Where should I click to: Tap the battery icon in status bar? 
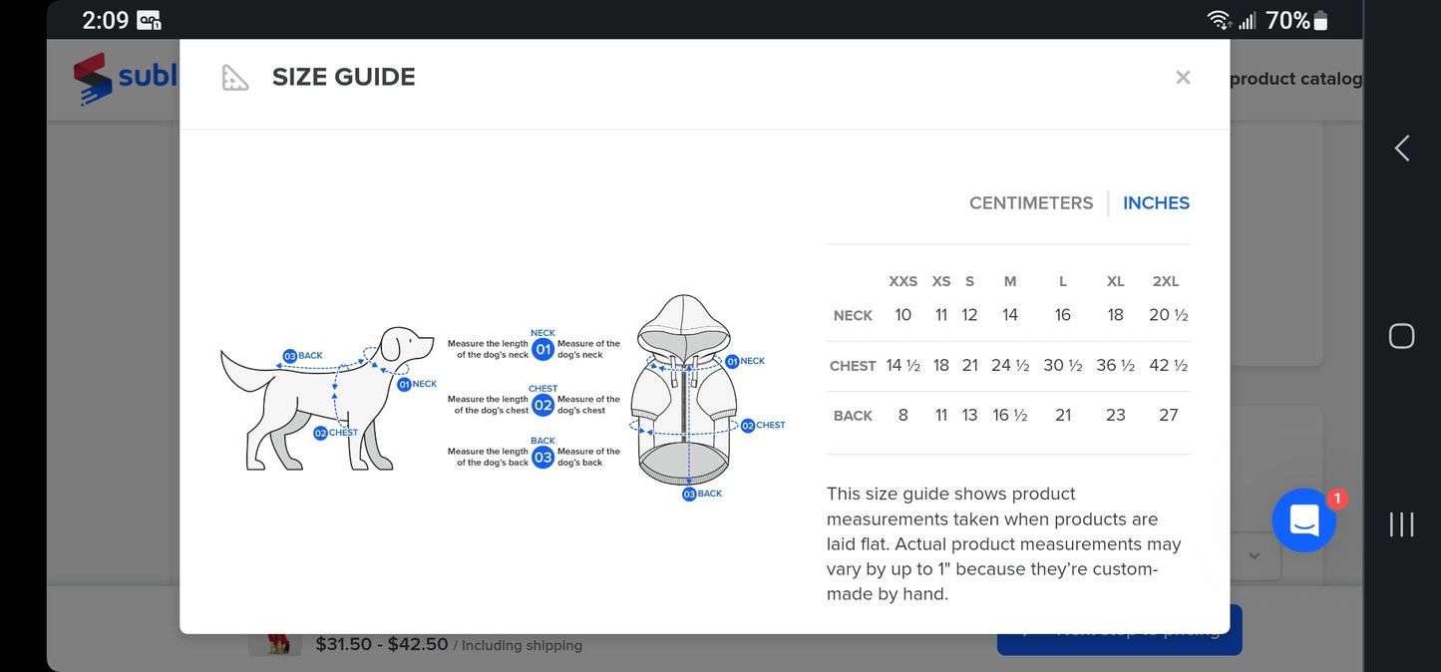pos(1321,20)
